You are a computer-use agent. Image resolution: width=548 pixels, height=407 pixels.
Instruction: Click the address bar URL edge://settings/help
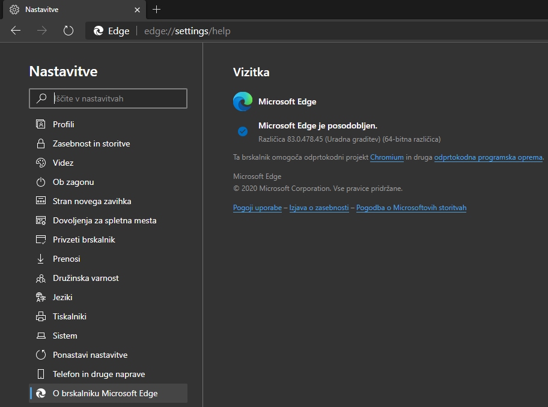[187, 31]
